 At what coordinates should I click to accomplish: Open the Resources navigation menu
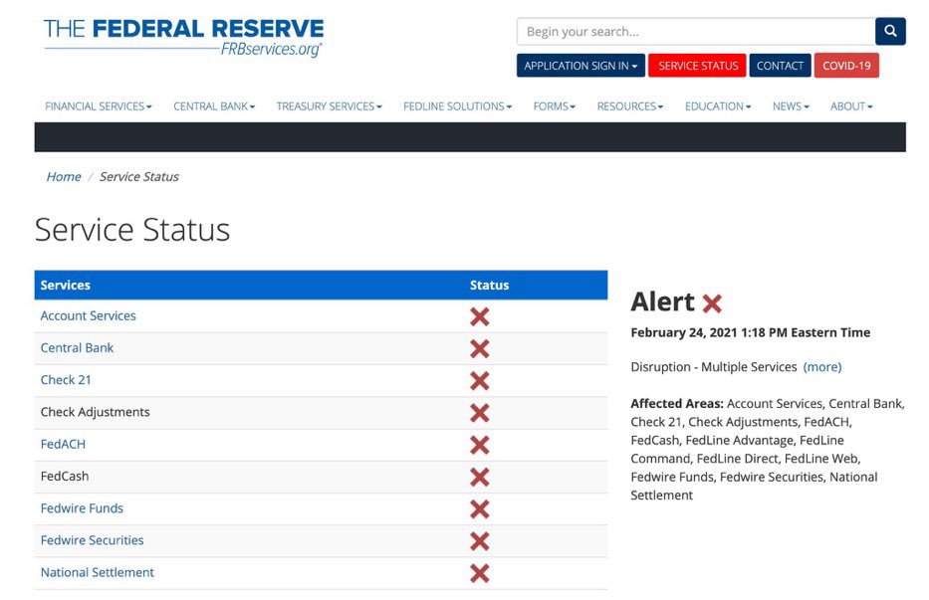coord(630,106)
